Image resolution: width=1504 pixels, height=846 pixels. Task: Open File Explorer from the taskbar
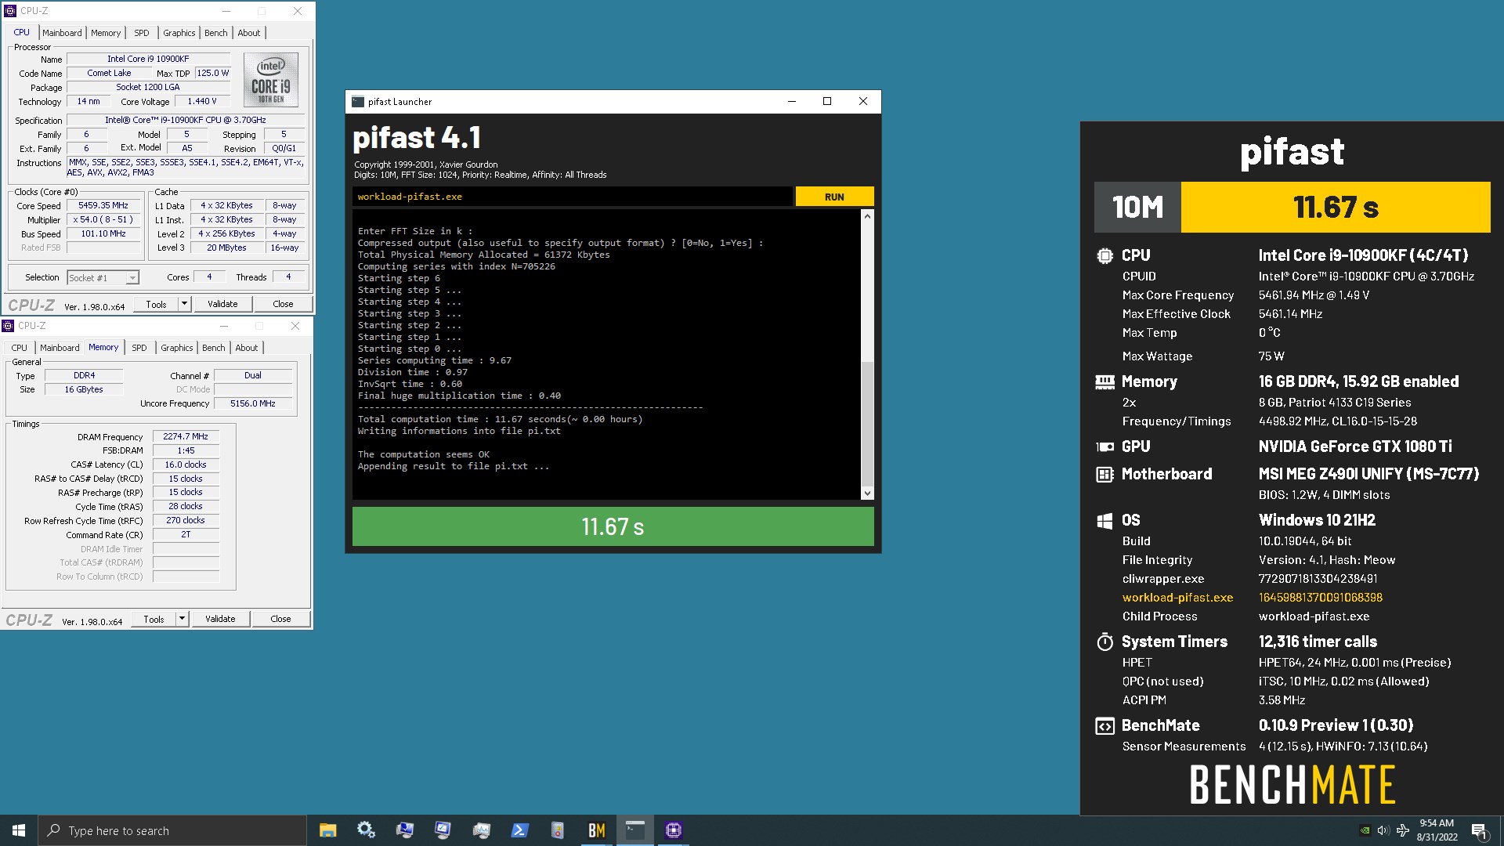coord(327,830)
